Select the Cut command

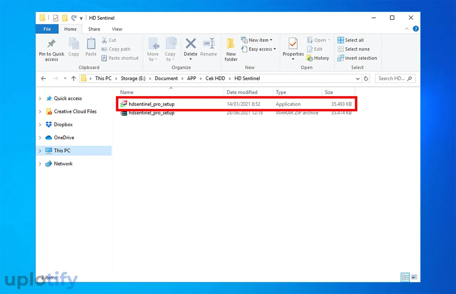point(109,40)
